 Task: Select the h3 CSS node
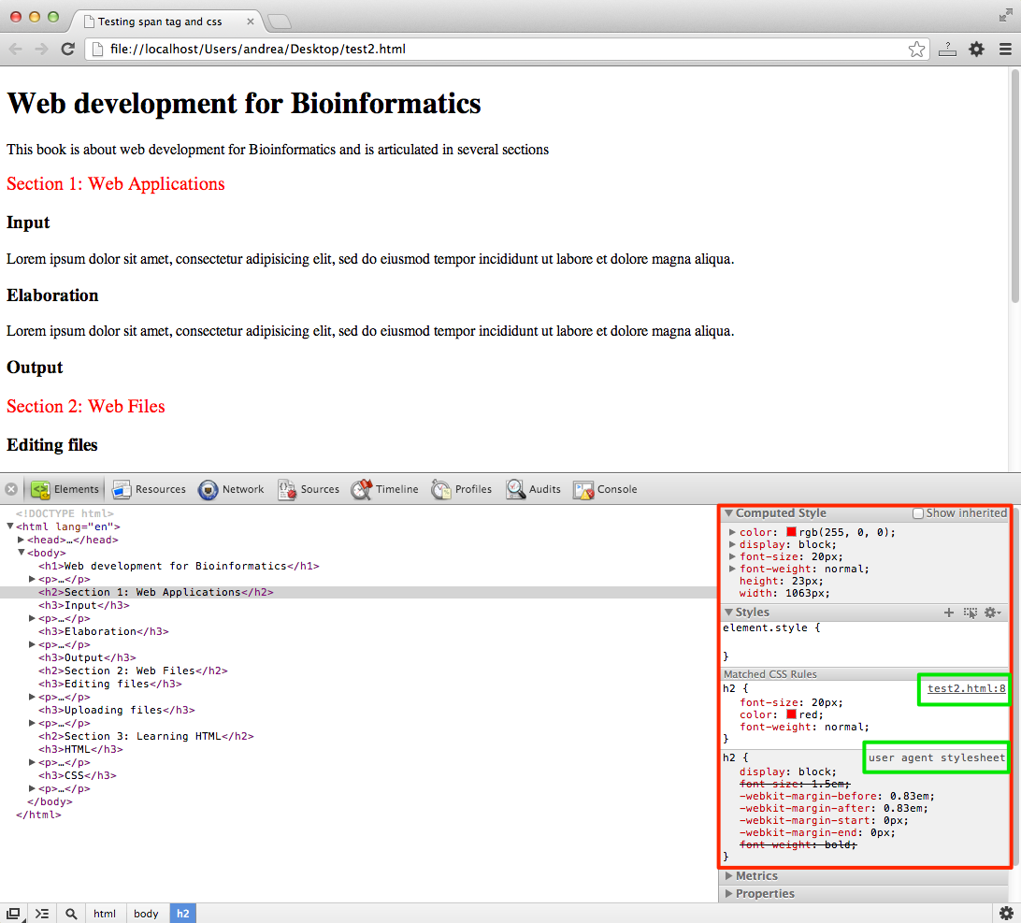[77, 775]
